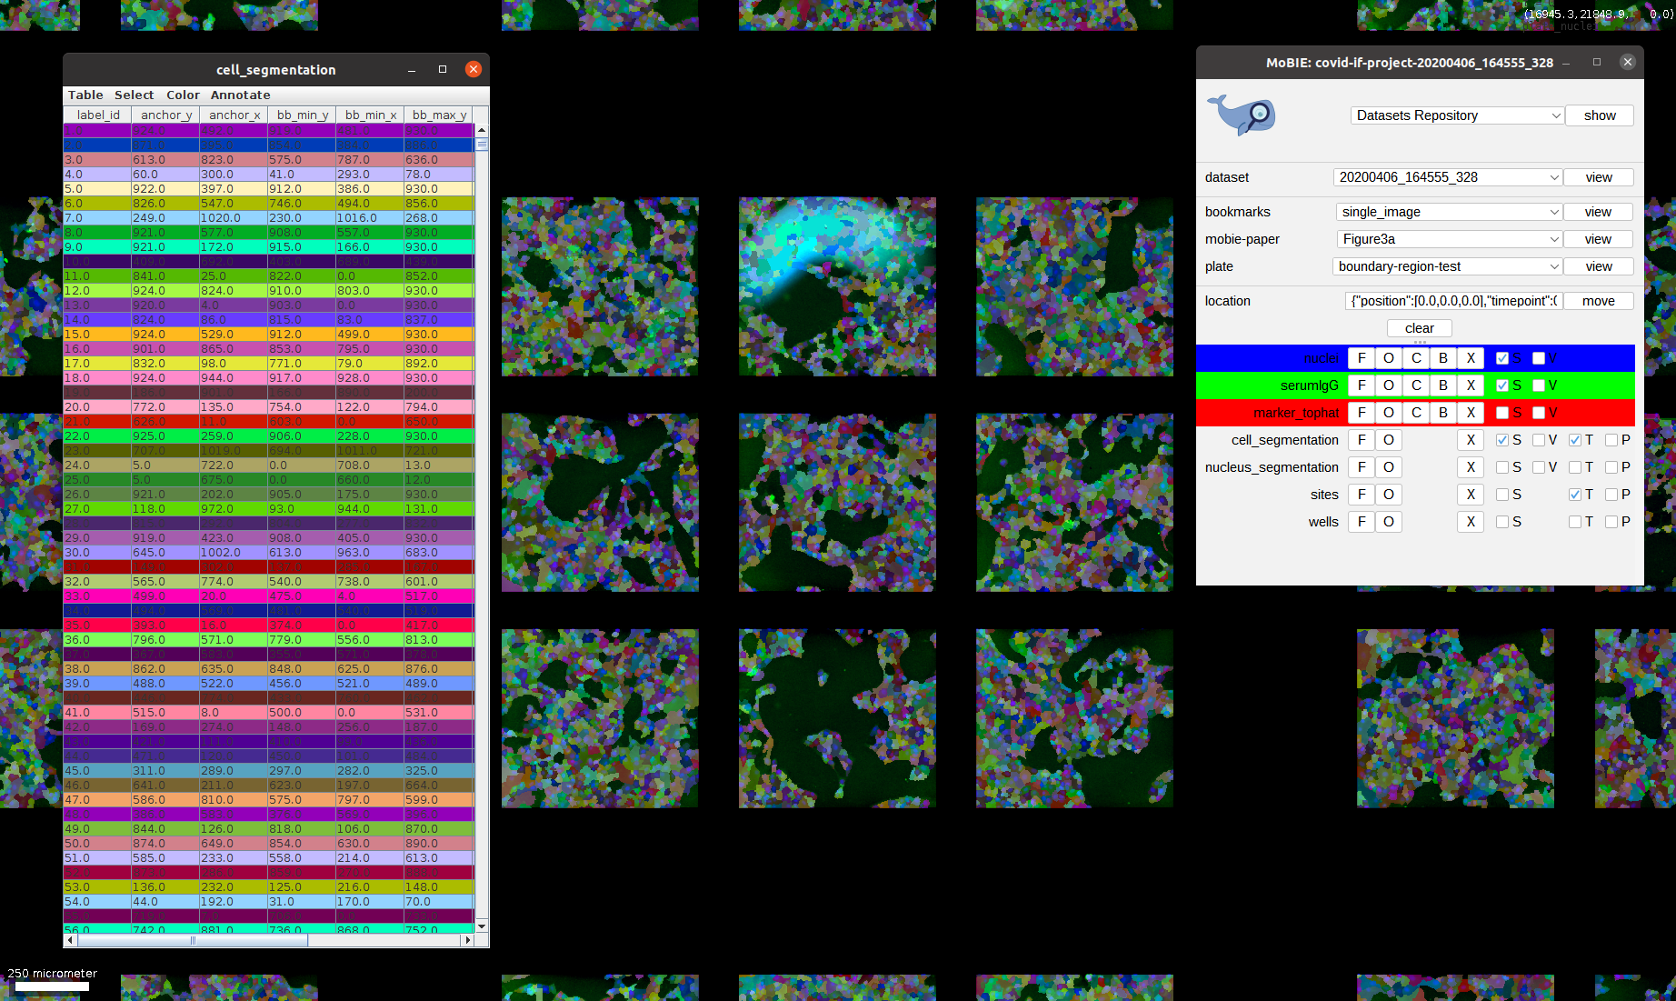Click the C (color) button for nuclei
Image resolution: width=1676 pixels, height=1001 pixels.
pos(1416,358)
